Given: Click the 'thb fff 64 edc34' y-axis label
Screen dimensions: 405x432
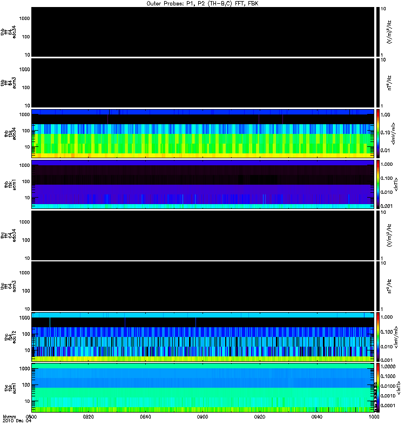Looking at the screenshot, I should tap(8, 32).
